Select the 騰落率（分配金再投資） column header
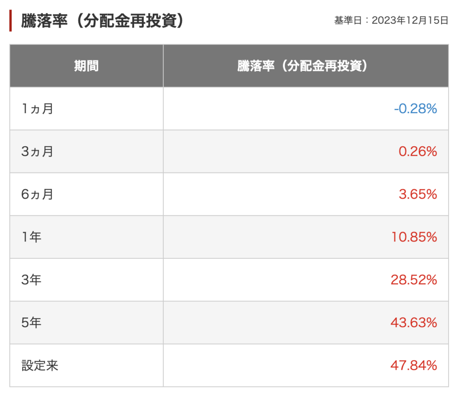 coord(306,66)
